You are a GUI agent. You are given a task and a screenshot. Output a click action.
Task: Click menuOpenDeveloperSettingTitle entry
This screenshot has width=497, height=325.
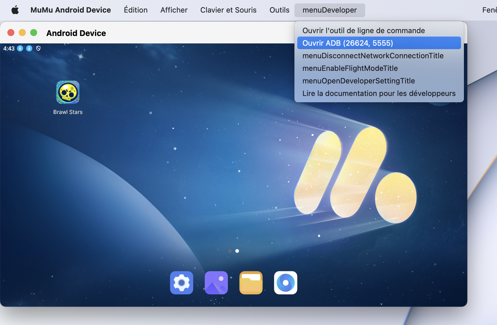[x=358, y=81]
